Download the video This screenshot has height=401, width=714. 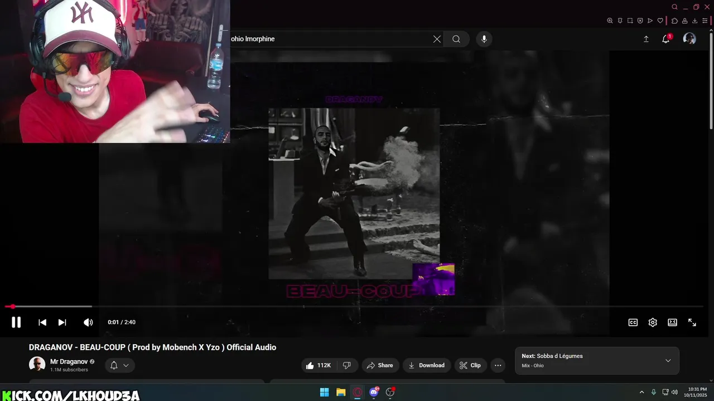pos(427,365)
